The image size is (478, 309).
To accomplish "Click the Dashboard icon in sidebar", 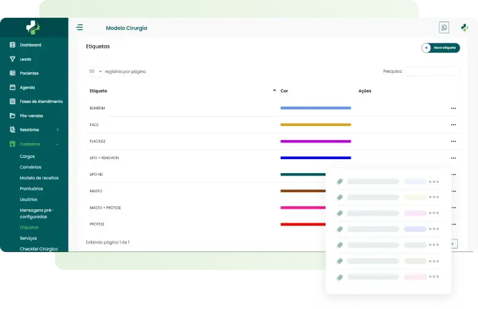I will (13, 45).
